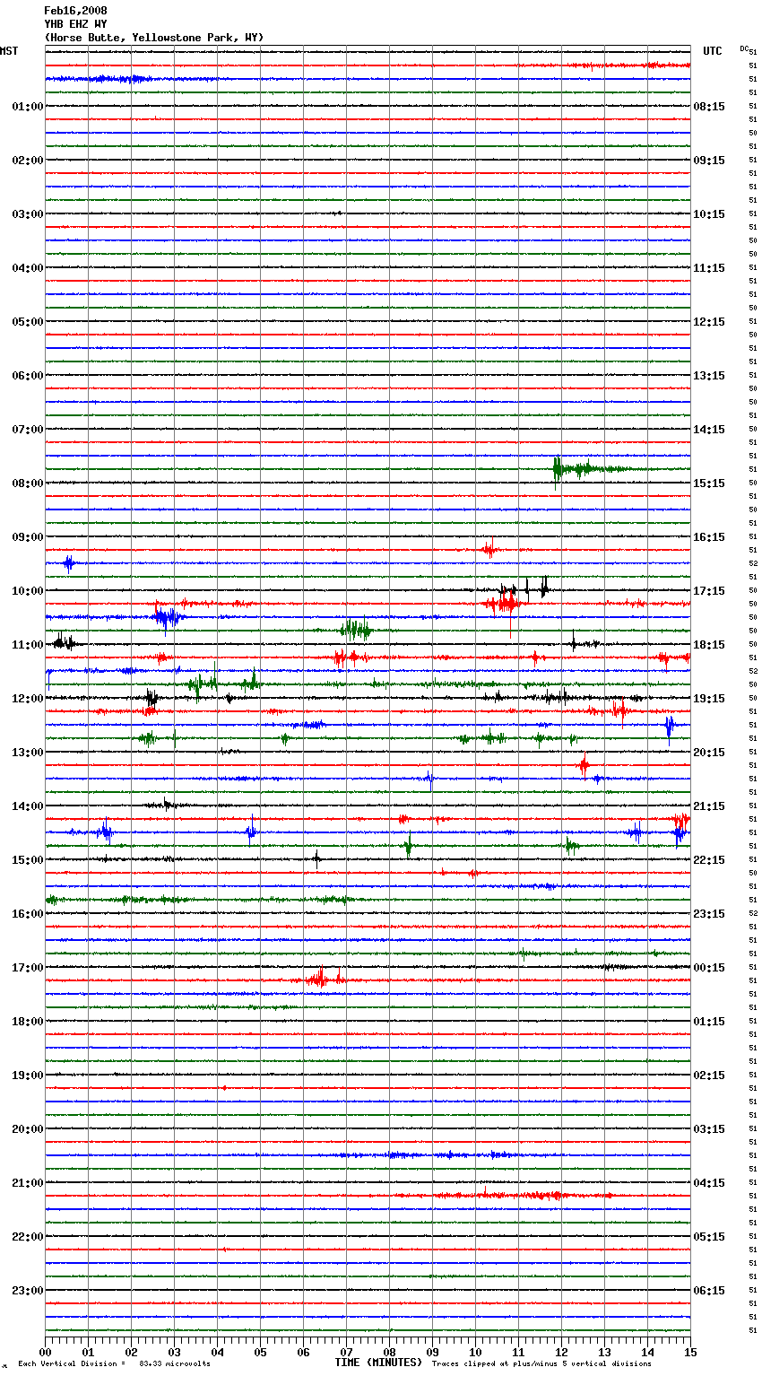The width and height of the screenshot is (762, 1376).
Task: Click the 19:15 UTC time label
Action: click(x=709, y=699)
